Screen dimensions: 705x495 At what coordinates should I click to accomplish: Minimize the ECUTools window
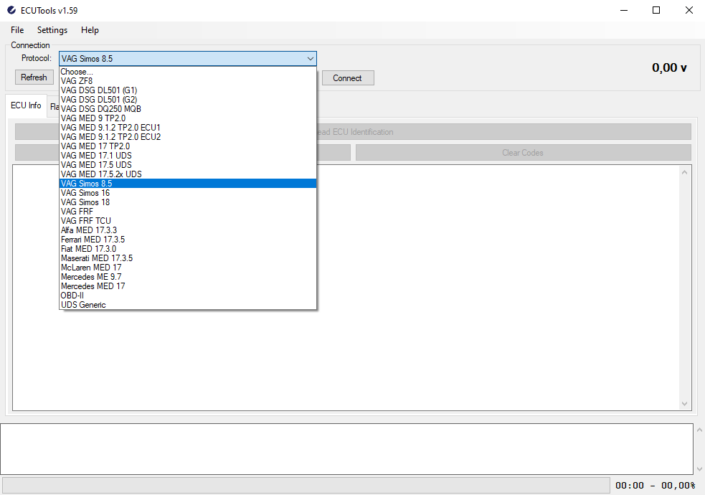click(624, 10)
